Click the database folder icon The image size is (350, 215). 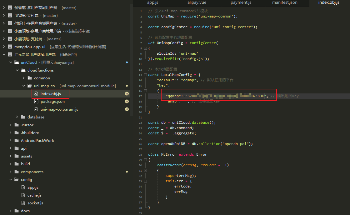click(x=23, y=117)
